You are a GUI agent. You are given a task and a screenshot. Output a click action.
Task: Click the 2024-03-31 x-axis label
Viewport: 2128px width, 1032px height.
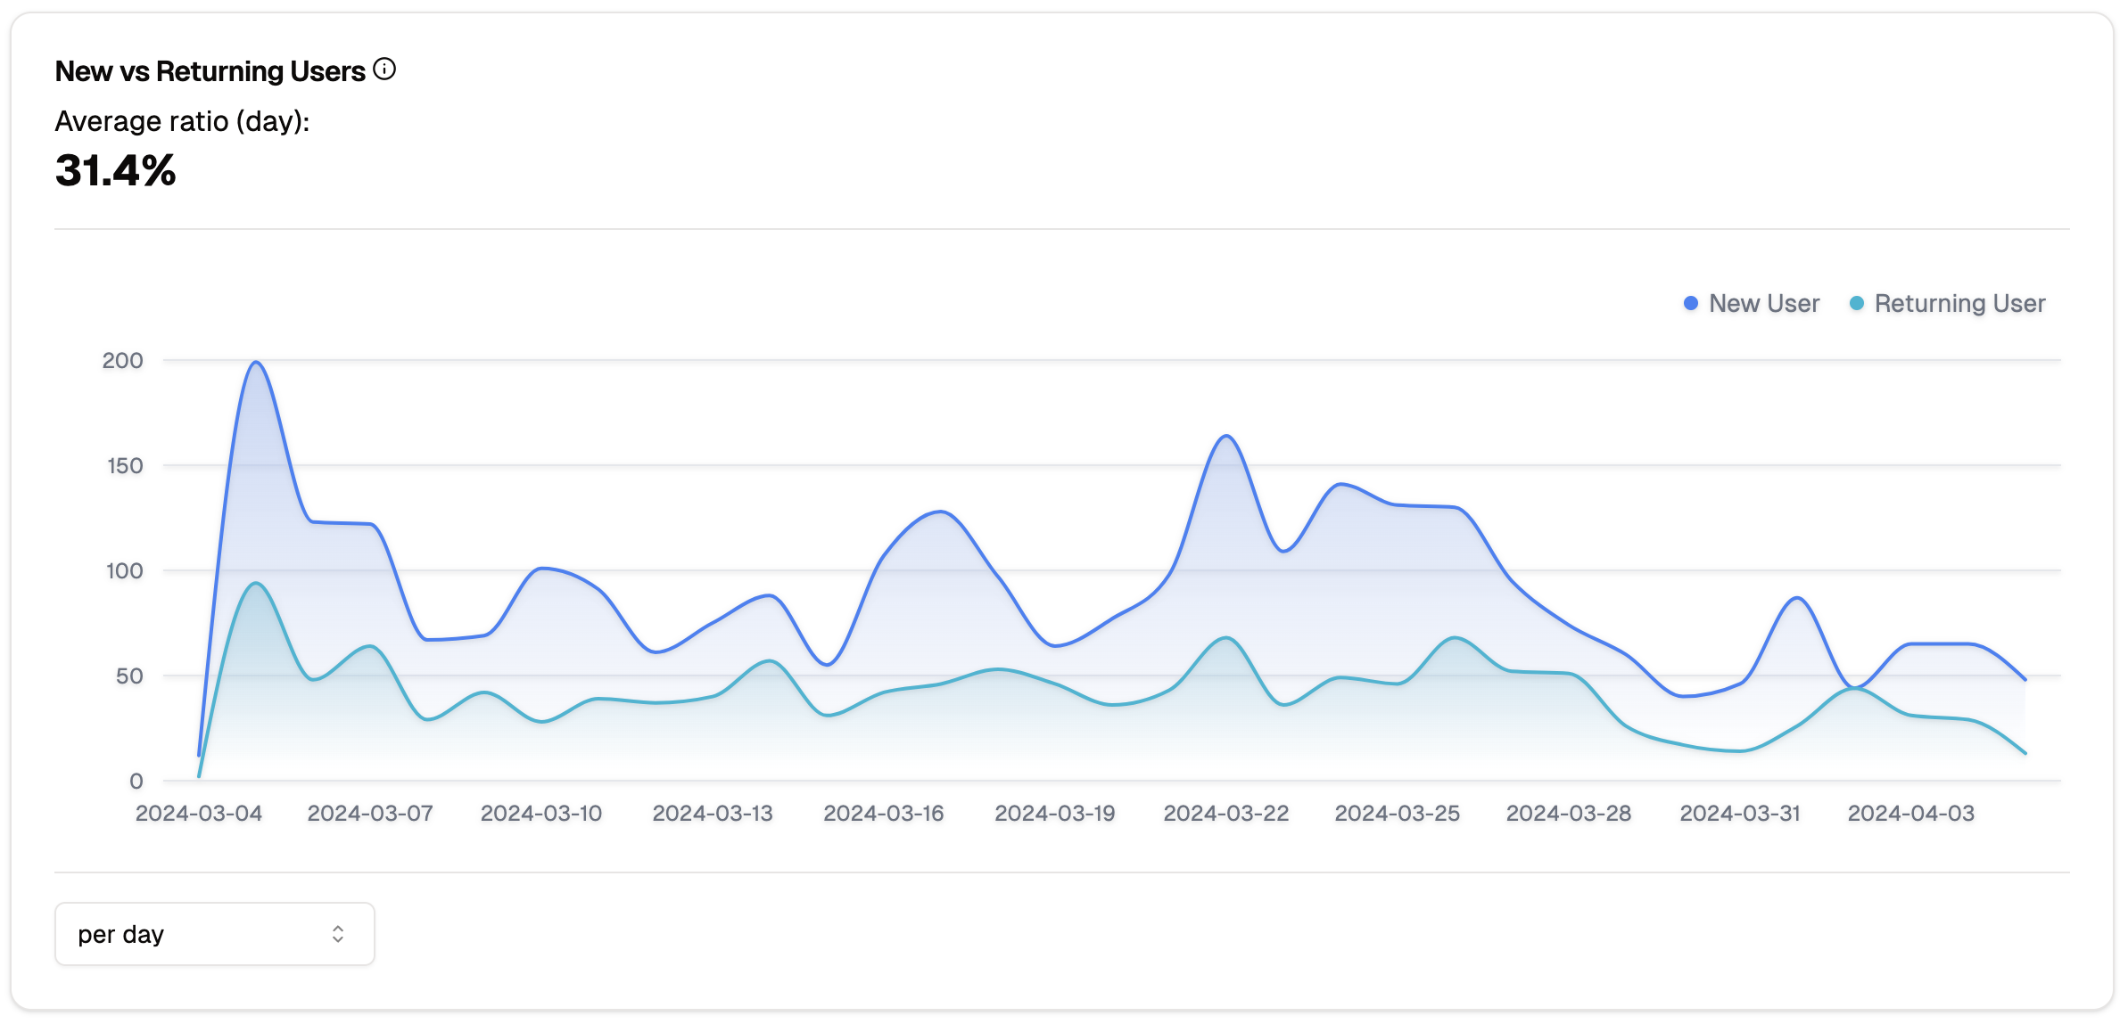(1740, 814)
